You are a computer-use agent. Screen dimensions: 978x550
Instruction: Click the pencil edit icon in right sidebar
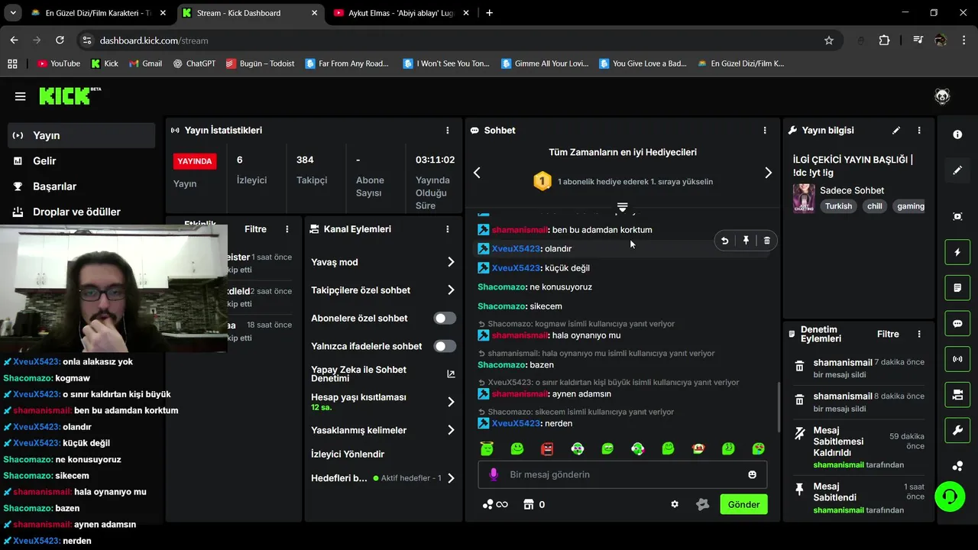click(957, 170)
